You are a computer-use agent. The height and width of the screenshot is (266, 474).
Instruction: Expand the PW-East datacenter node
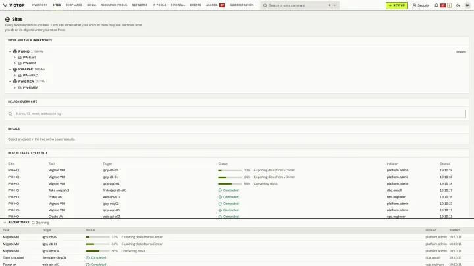click(14, 58)
